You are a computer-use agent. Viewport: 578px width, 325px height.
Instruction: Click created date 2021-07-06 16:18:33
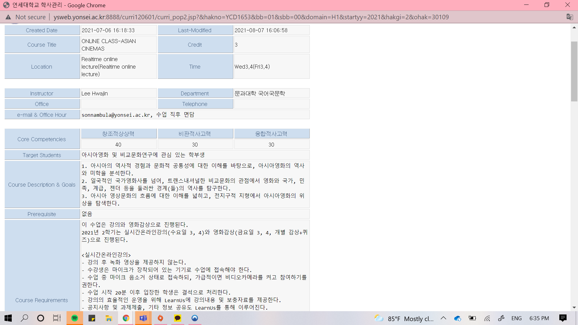tap(108, 30)
